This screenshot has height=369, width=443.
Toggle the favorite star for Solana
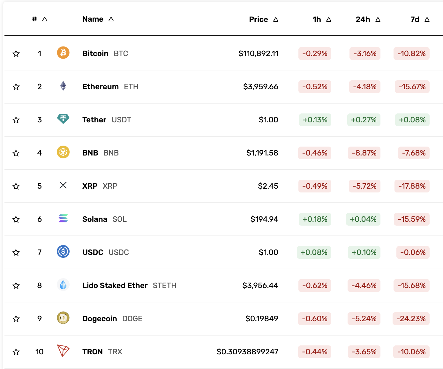coord(16,219)
